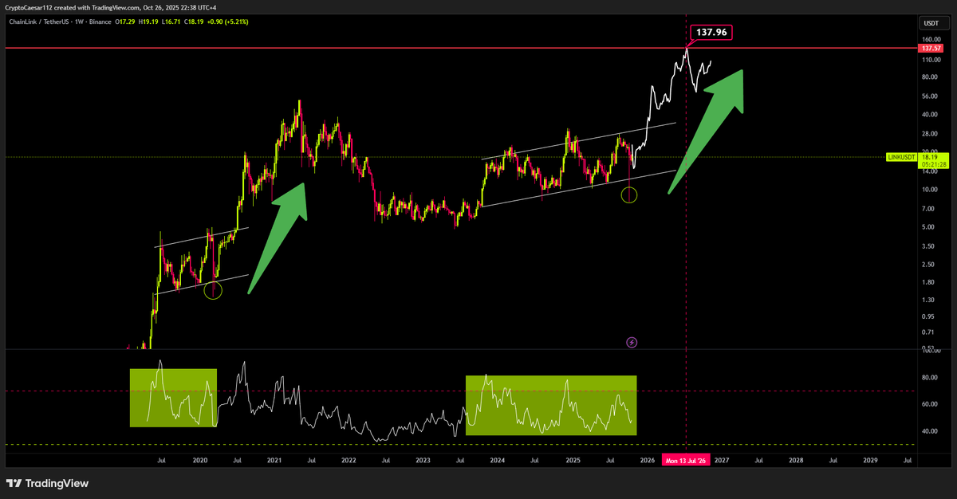Click the 1W interval in the legend
The height and width of the screenshot is (499, 957).
78,21
